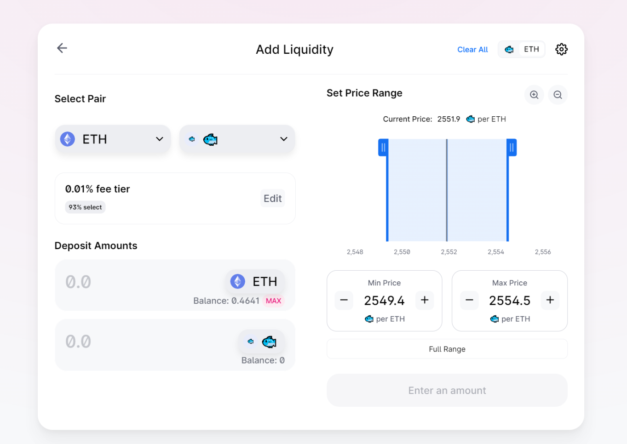Click the right max-price range handle

512,148
